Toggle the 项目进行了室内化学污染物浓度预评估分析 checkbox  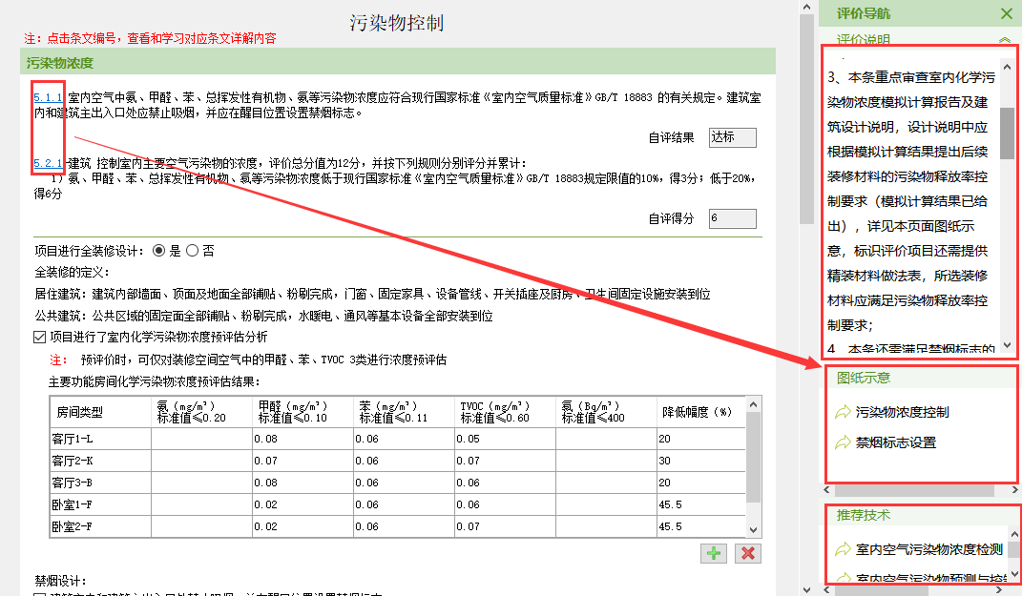[39, 337]
